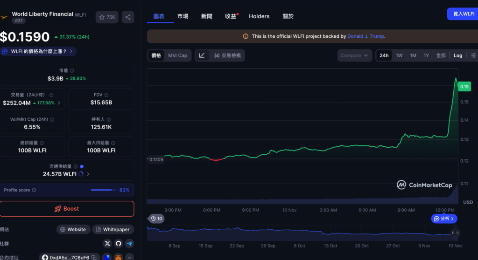Open the Telegram community icon
Image resolution: width=478 pixels, height=260 pixels.
click(129, 243)
